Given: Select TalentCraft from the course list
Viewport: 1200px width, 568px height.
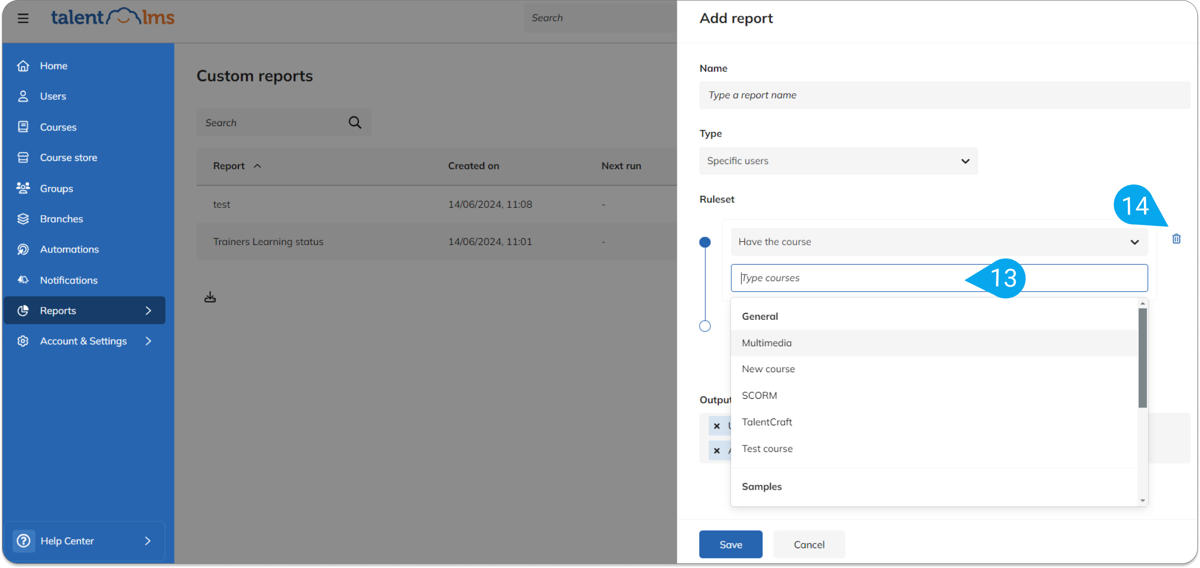Looking at the screenshot, I should pos(934,422).
